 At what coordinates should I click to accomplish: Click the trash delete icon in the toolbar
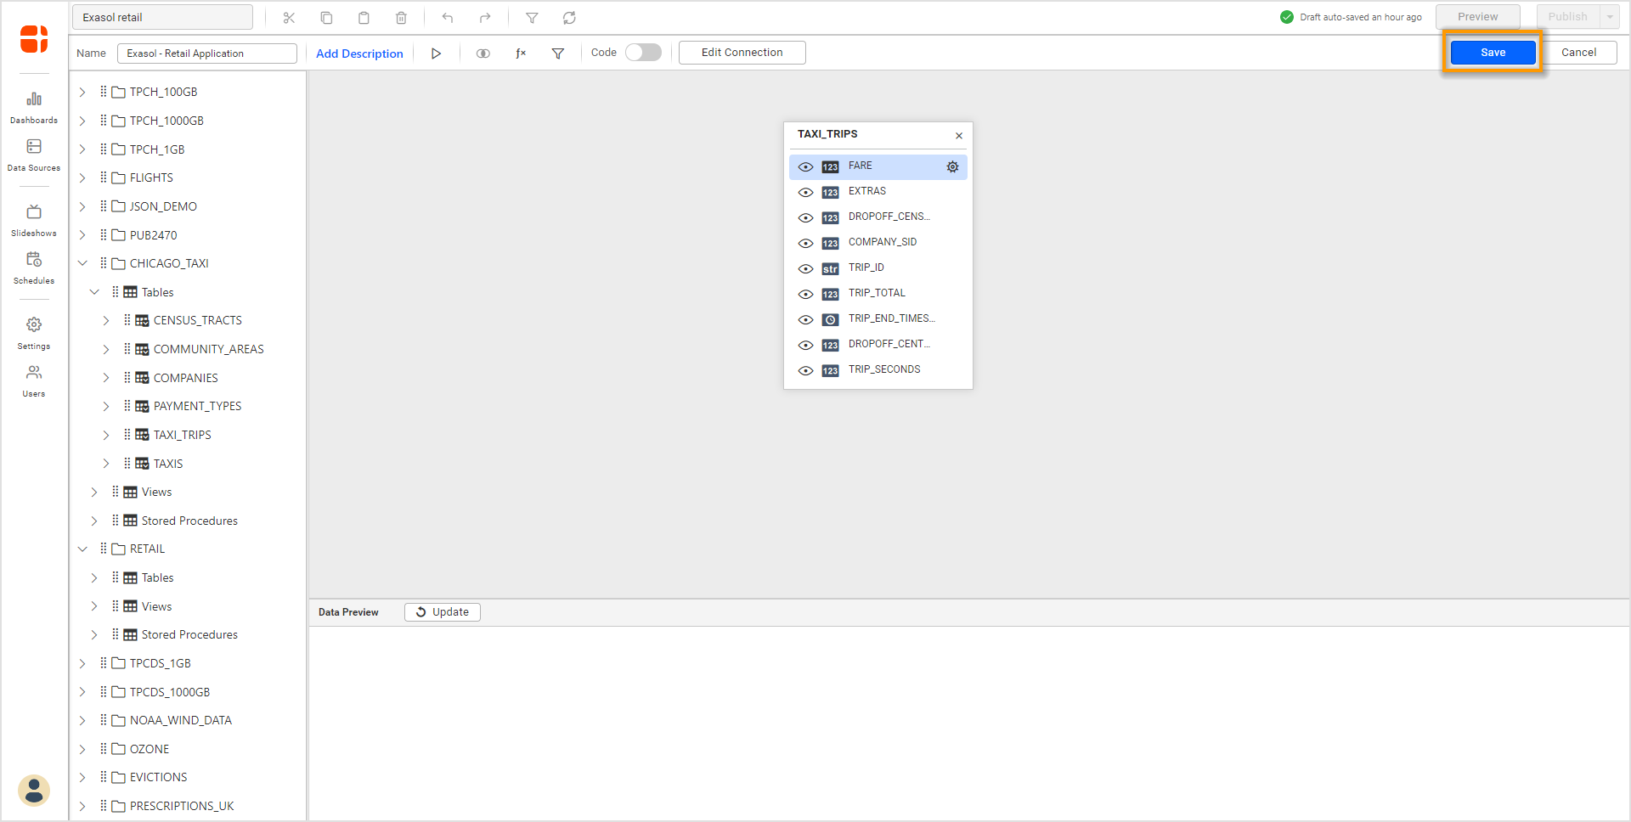[x=401, y=18]
